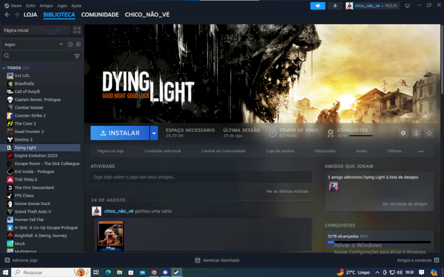Open game settings gear for Dying Light
This screenshot has width=444, height=277.
pyautogui.click(x=403, y=133)
